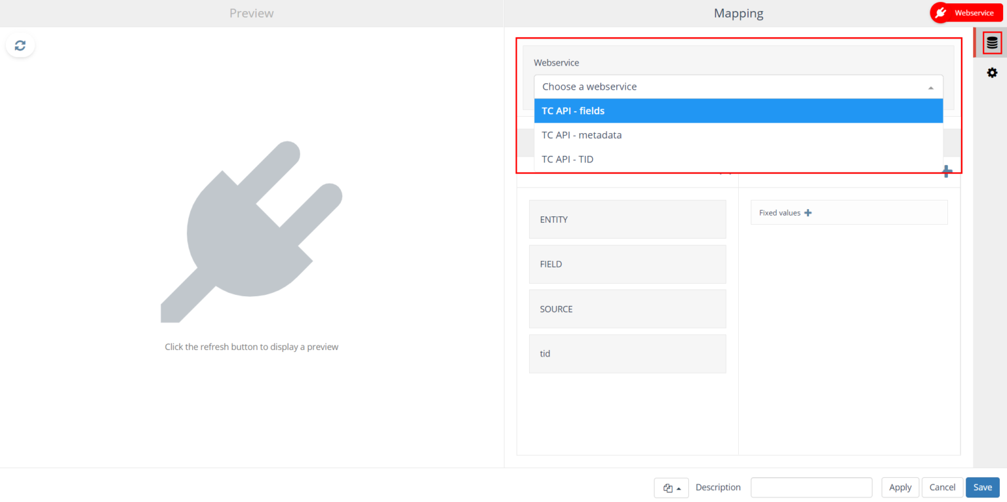Image resolution: width=1007 pixels, height=502 pixels.
Task: Open the copy options dropdown button
Action: tap(671, 488)
